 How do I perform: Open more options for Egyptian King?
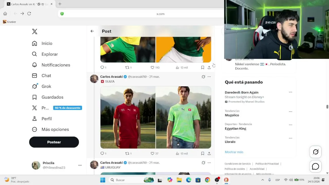[x=290, y=125]
